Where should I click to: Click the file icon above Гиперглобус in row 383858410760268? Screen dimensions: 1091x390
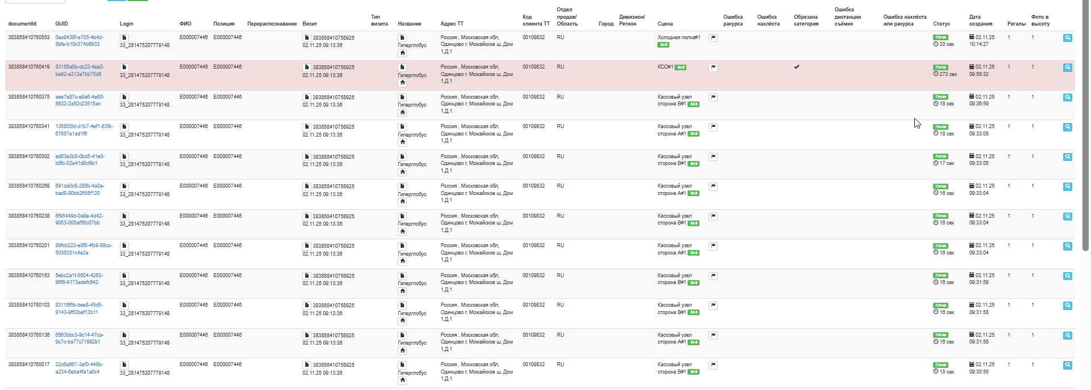pos(402,186)
